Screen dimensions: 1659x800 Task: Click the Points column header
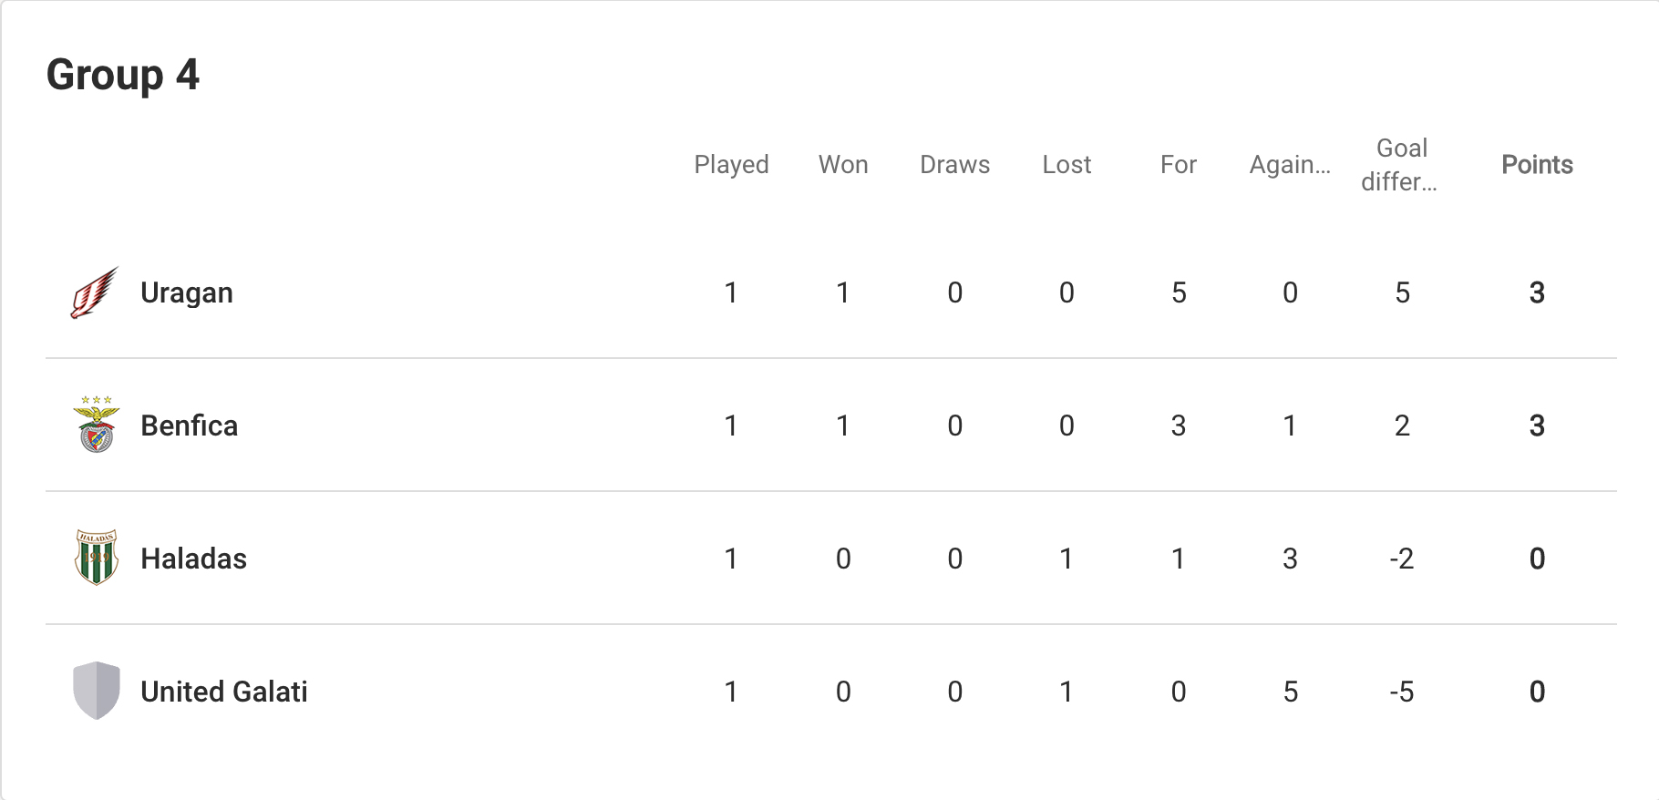[1537, 165]
